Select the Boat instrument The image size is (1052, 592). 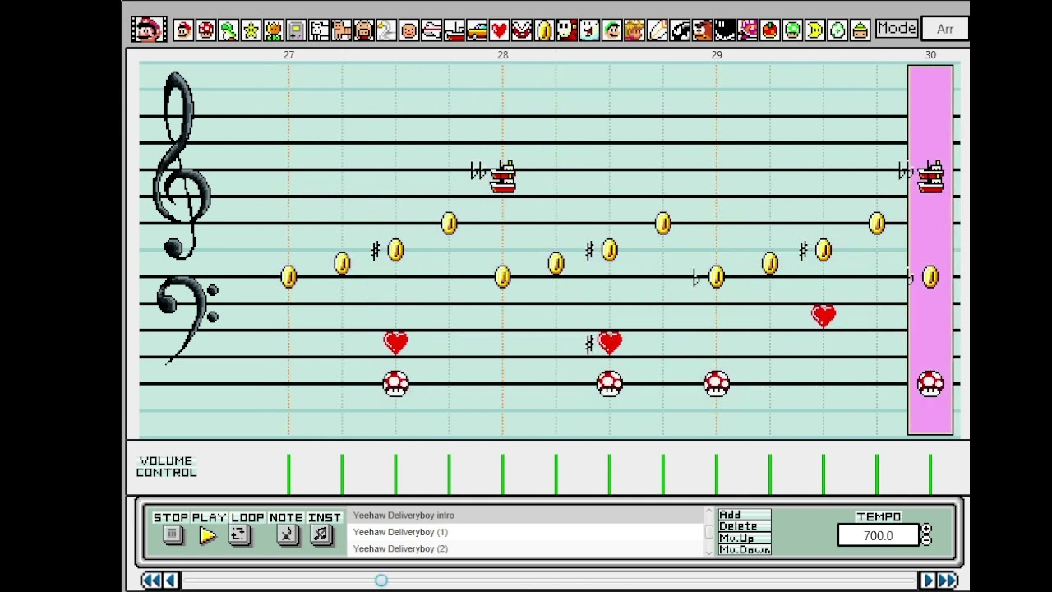(454, 30)
